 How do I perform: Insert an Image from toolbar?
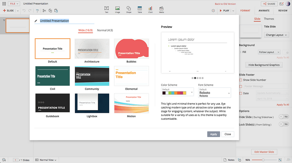point(117,10)
